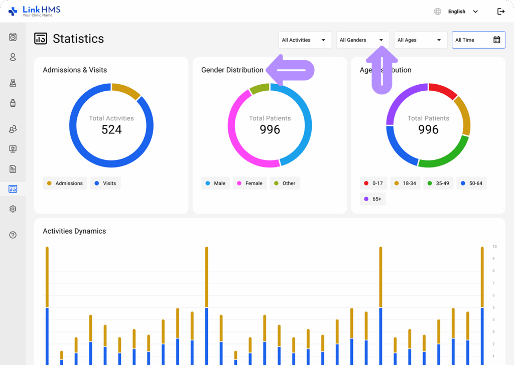Select the Patients person icon in the sidebar
This screenshot has width=514, height=365.
coord(12,57)
